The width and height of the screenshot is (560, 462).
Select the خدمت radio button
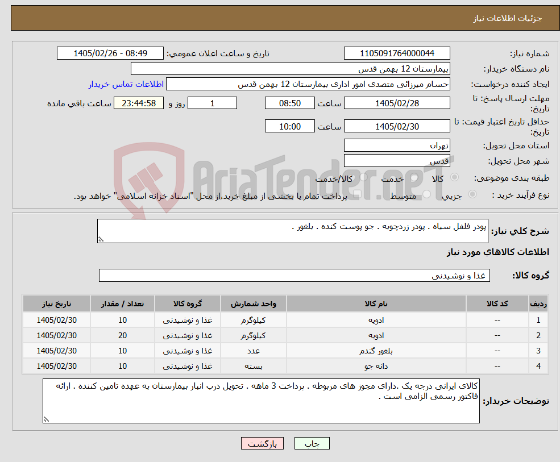pyautogui.click(x=414, y=177)
